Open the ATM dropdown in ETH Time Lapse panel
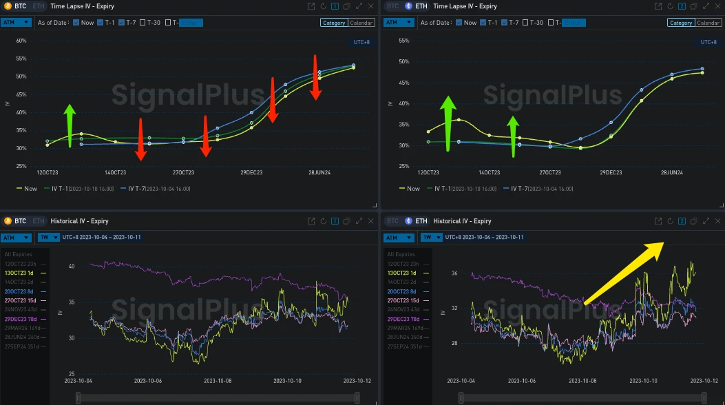This screenshot has width=725, height=405. coord(398,22)
